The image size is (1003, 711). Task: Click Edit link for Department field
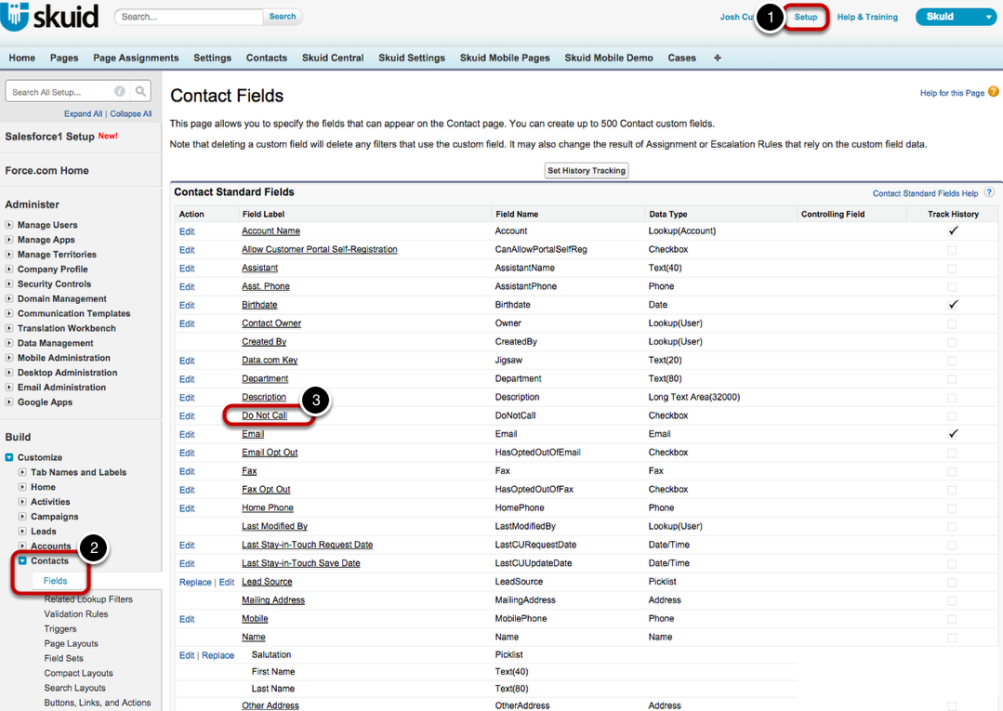187,379
